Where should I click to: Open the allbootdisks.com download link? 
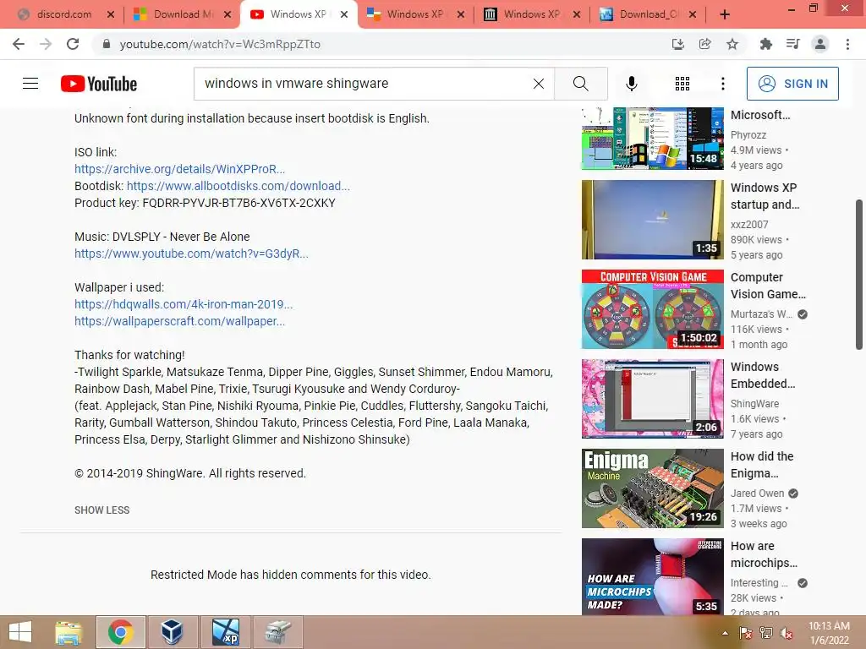238,186
